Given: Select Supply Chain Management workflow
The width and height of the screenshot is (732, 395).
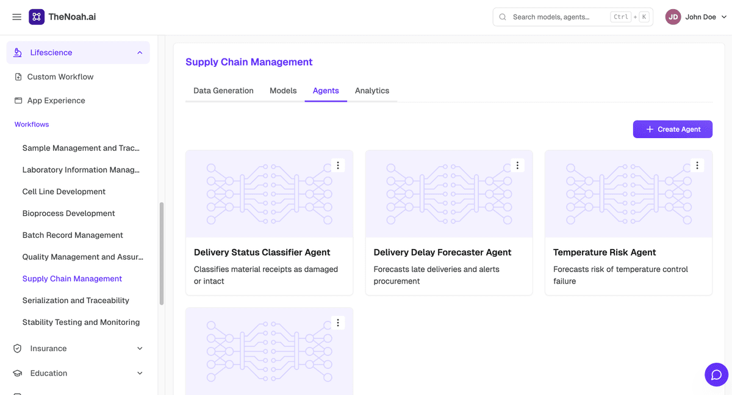Looking at the screenshot, I should (x=73, y=279).
